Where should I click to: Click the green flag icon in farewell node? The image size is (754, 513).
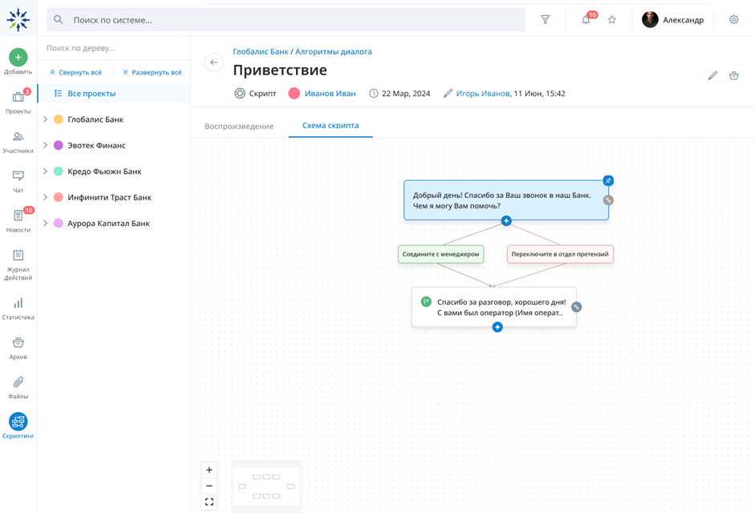point(426,301)
